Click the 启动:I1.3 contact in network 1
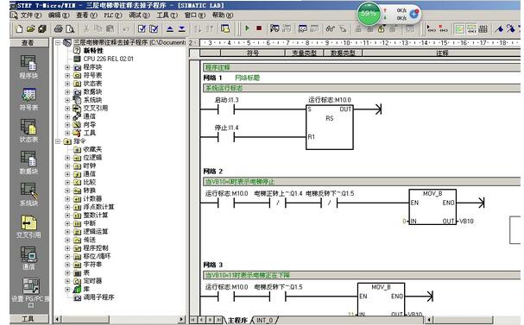 coord(226,109)
